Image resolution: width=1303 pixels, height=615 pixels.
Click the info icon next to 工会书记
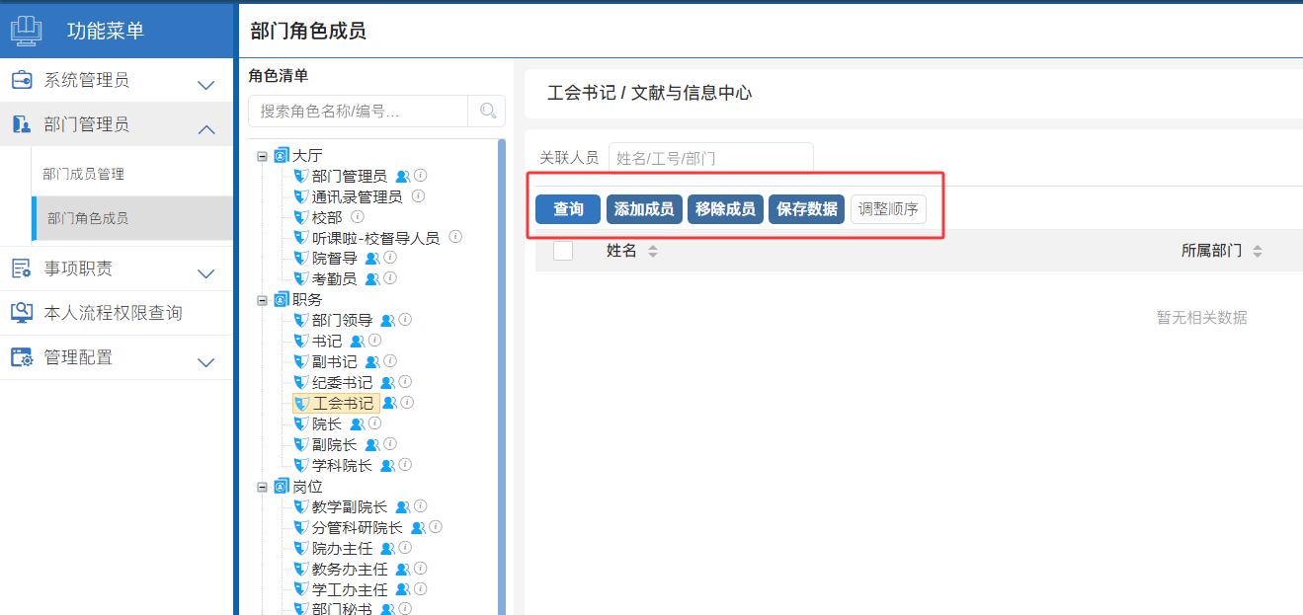coord(406,403)
